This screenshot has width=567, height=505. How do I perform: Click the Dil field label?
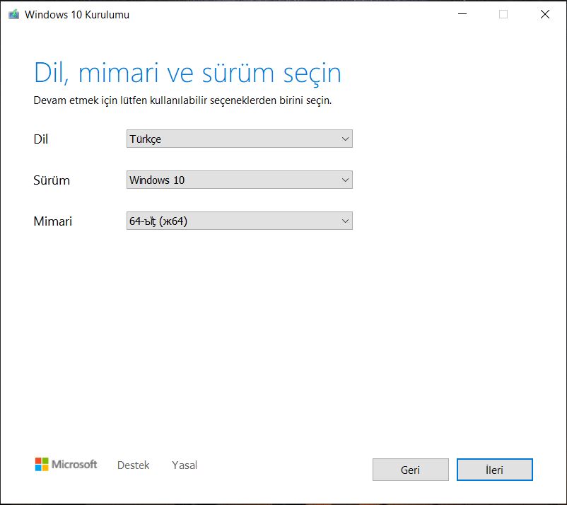[41, 139]
